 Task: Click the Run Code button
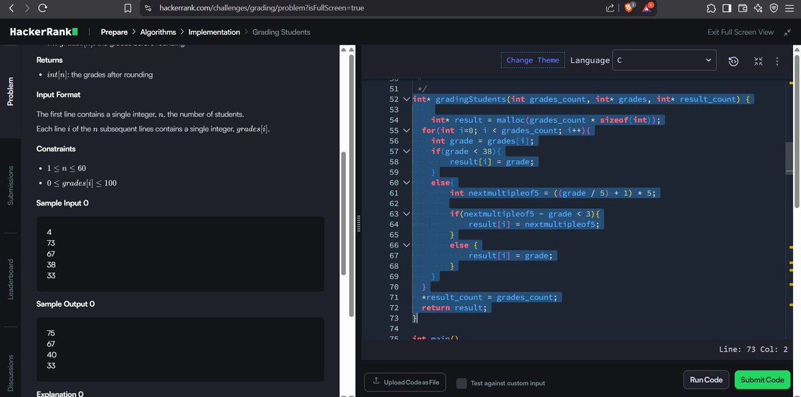pyautogui.click(x=706, y=380)
